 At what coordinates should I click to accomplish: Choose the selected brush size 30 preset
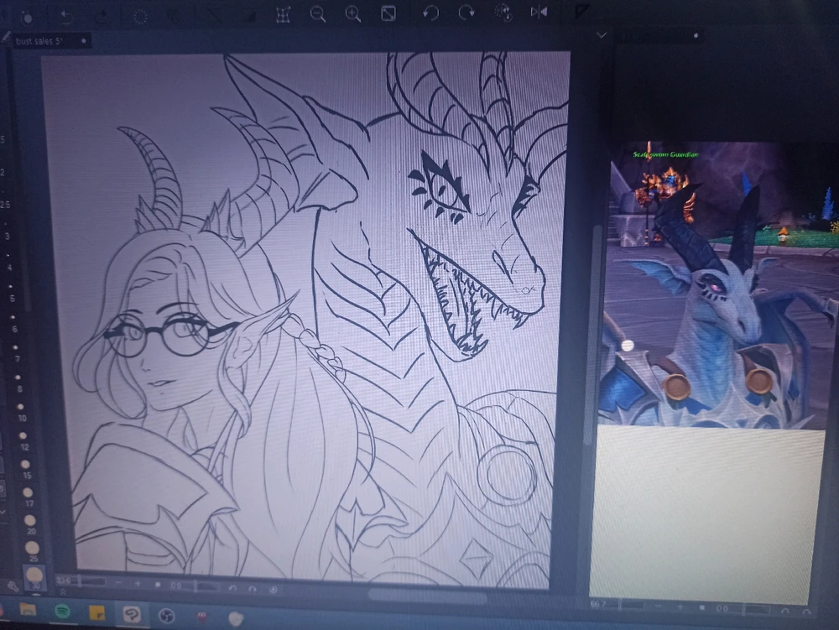tap(34, 579)
